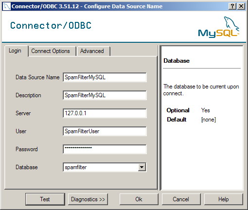Click the Data Source Name field
The height and width of the screenshot is (210, 248).
tap(105, 77)
